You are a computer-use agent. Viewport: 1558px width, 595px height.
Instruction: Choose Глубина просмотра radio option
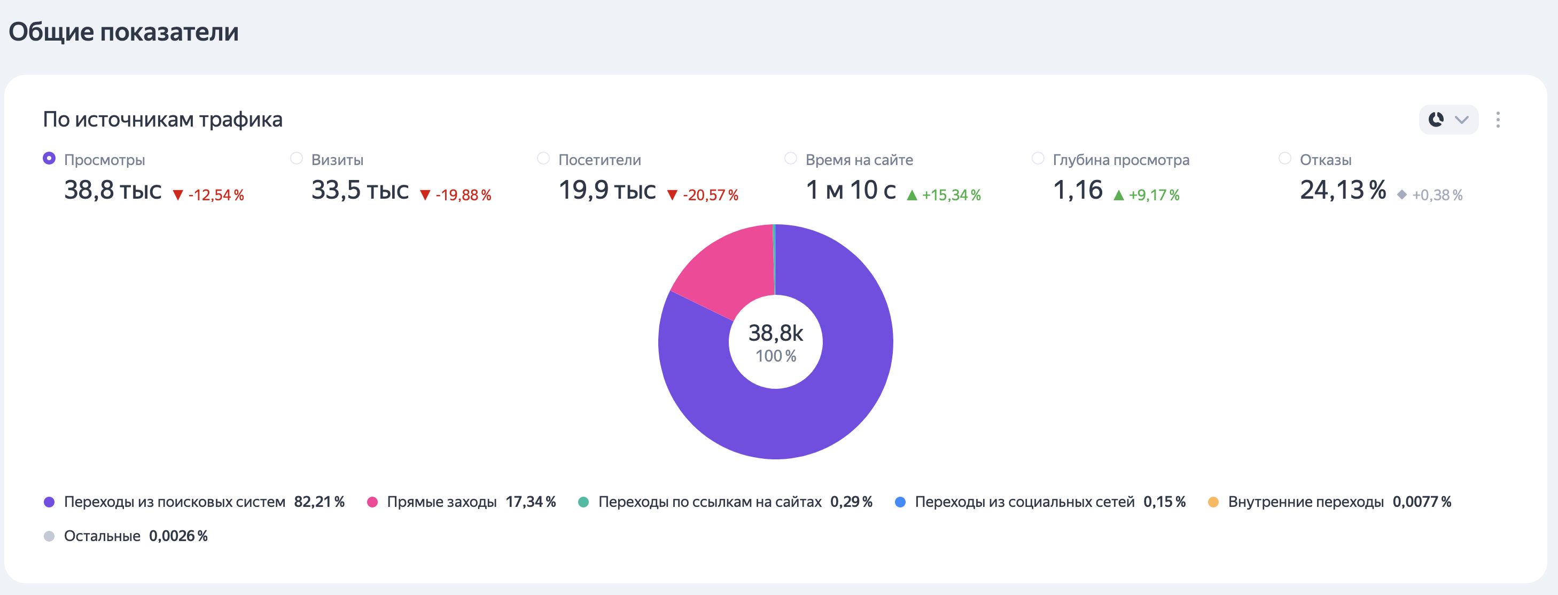(x=1038, y=159)
